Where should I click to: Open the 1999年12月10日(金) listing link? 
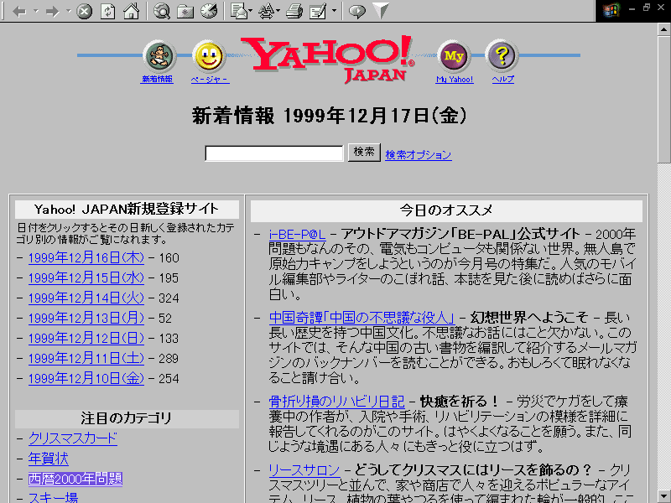(x=86, y=379)
